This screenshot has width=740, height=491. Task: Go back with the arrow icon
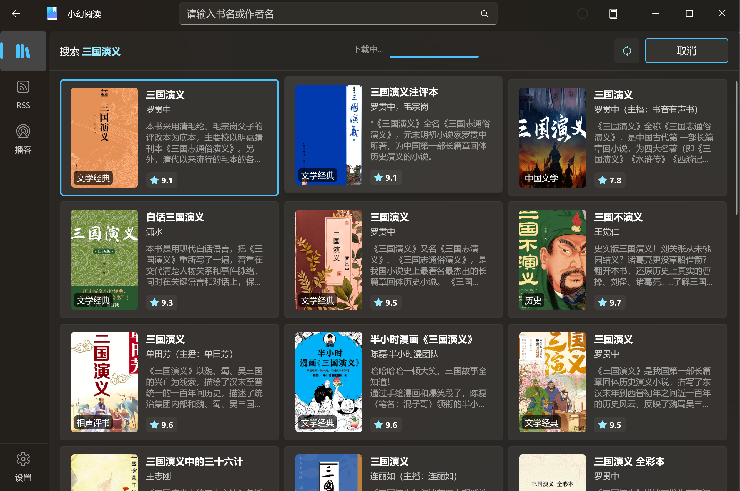[x=16, y=14]
